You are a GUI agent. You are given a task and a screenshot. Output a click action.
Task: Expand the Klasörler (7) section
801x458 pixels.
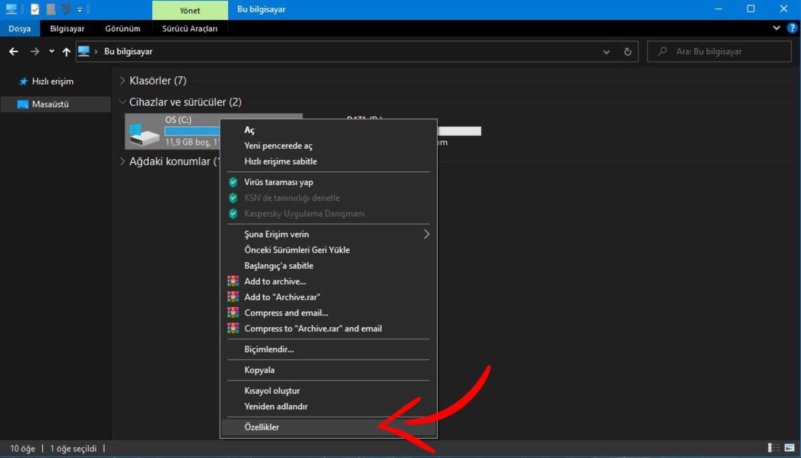click(x=122, y=80)
